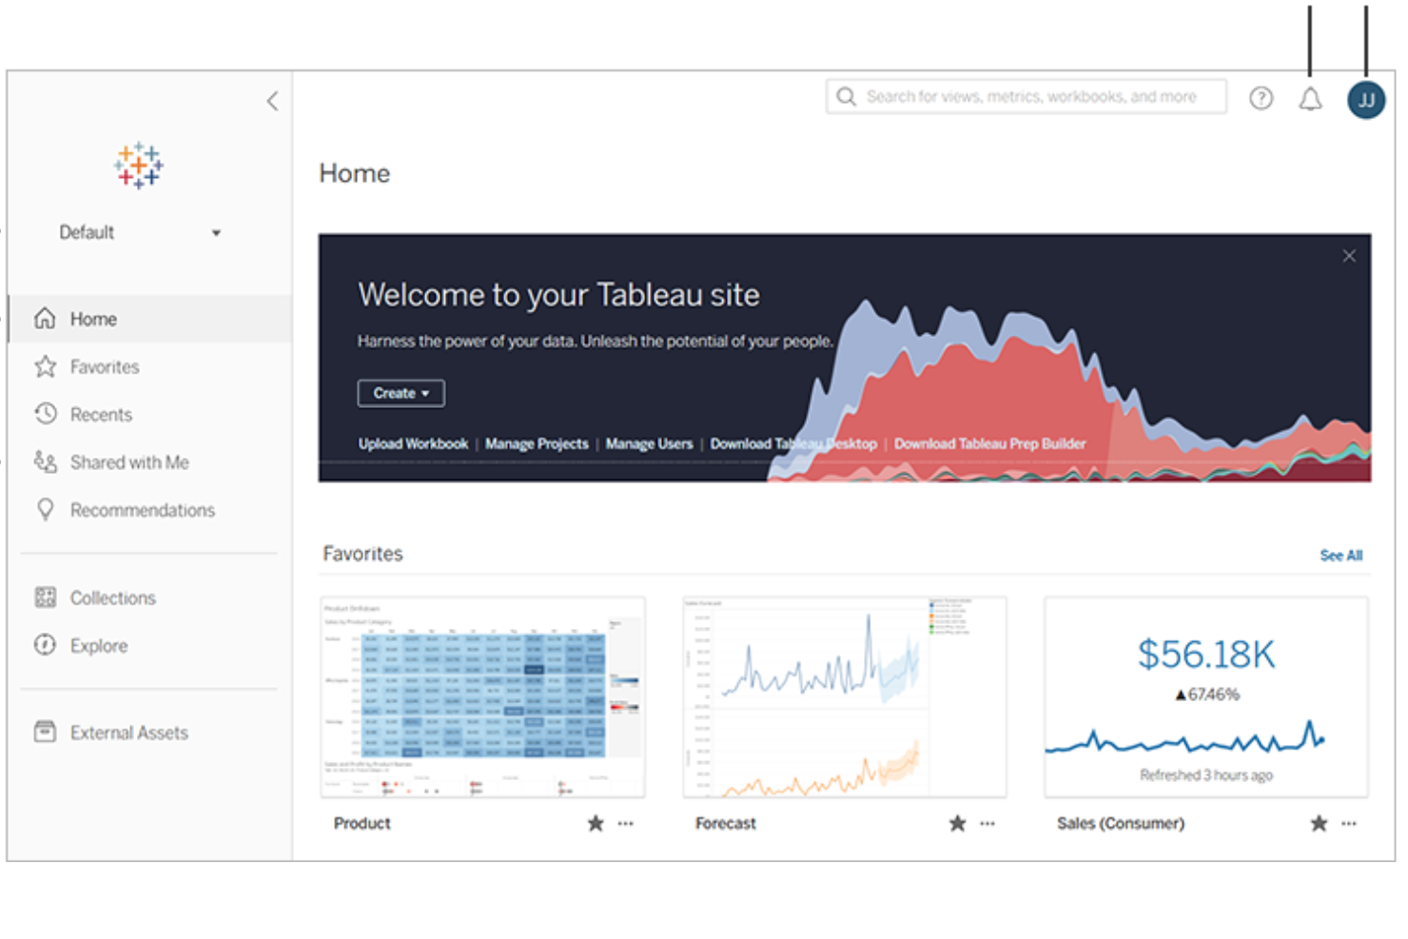Toggle favorite star for Sales (Consumer)
This screenshot has height=939, width=1408.
pos(1319,823)
